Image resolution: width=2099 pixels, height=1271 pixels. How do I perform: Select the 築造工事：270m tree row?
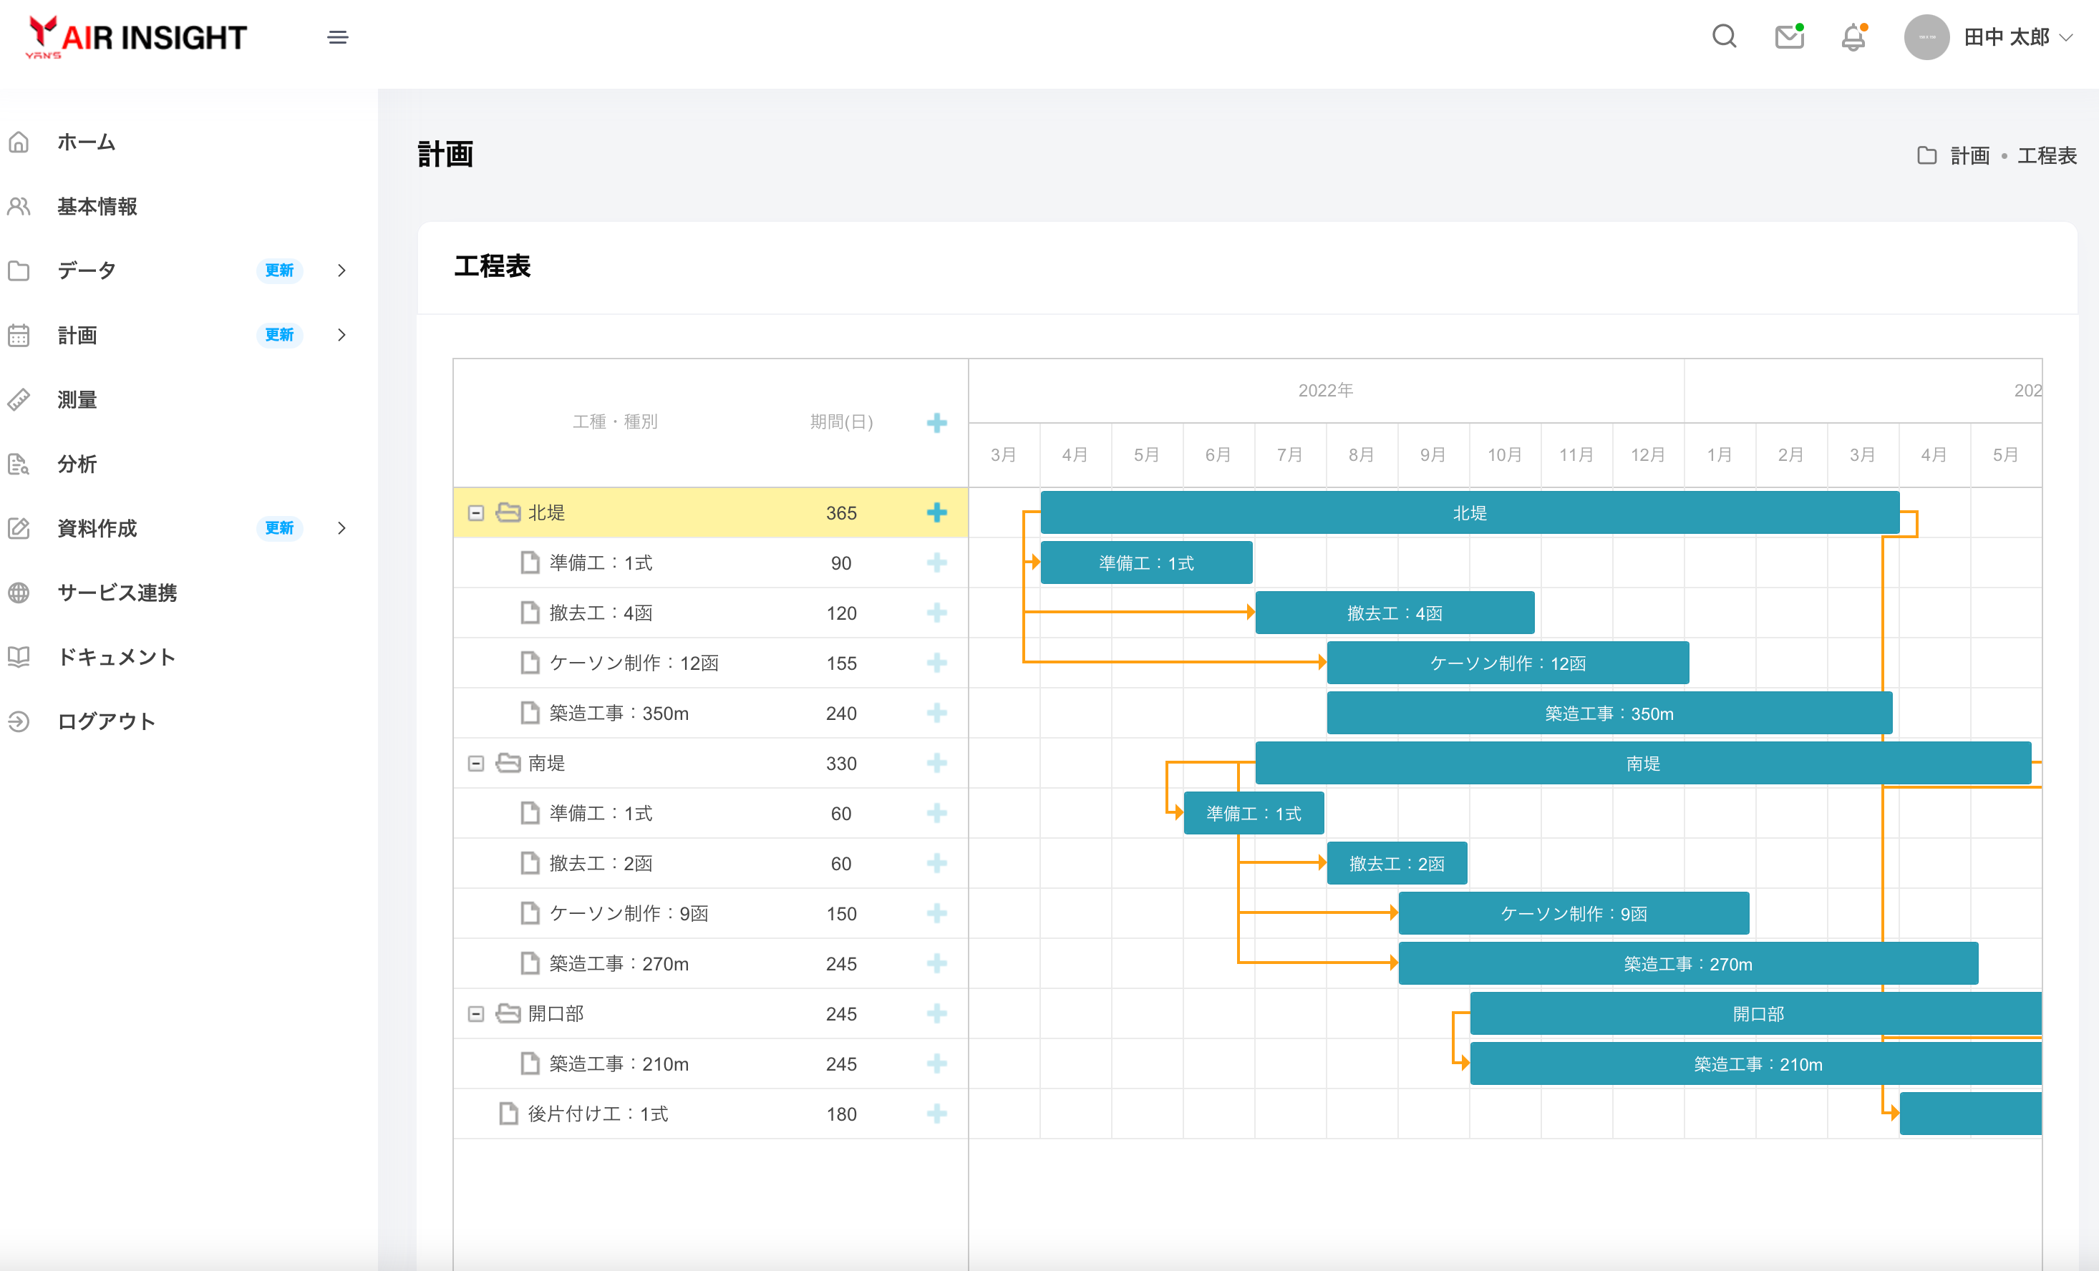click(x=619, y=964)
